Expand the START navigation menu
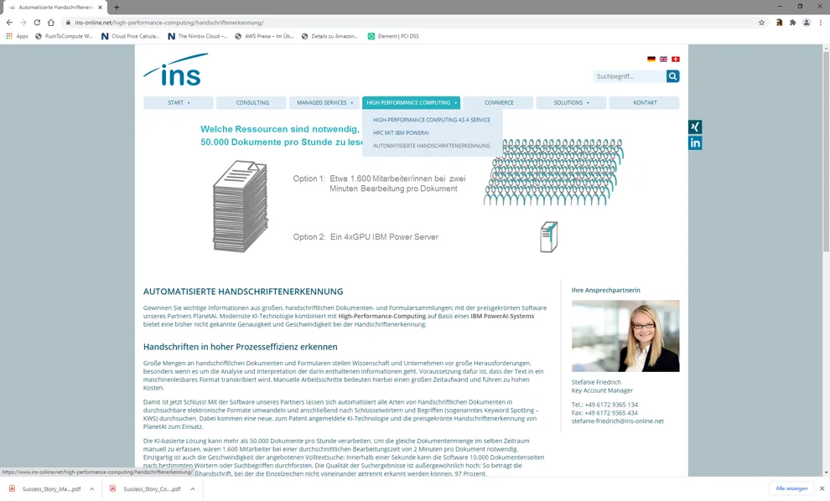The height and width of the screenshot is (501, 830). coord(179,103)
